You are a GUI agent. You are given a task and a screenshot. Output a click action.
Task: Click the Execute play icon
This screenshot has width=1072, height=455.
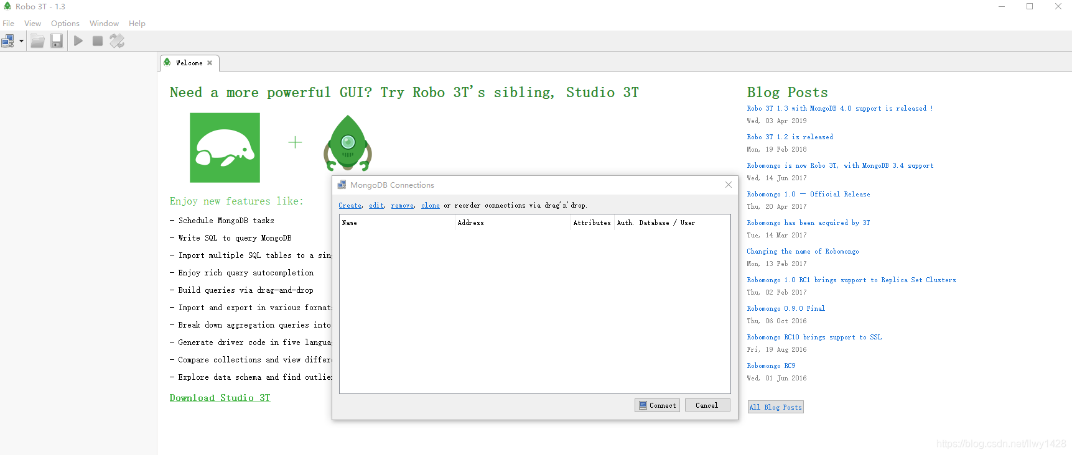point(78,41)
